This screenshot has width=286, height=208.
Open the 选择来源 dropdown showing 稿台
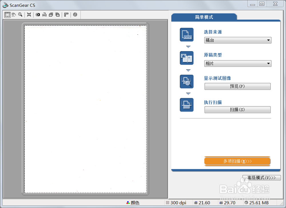point(238,40)
